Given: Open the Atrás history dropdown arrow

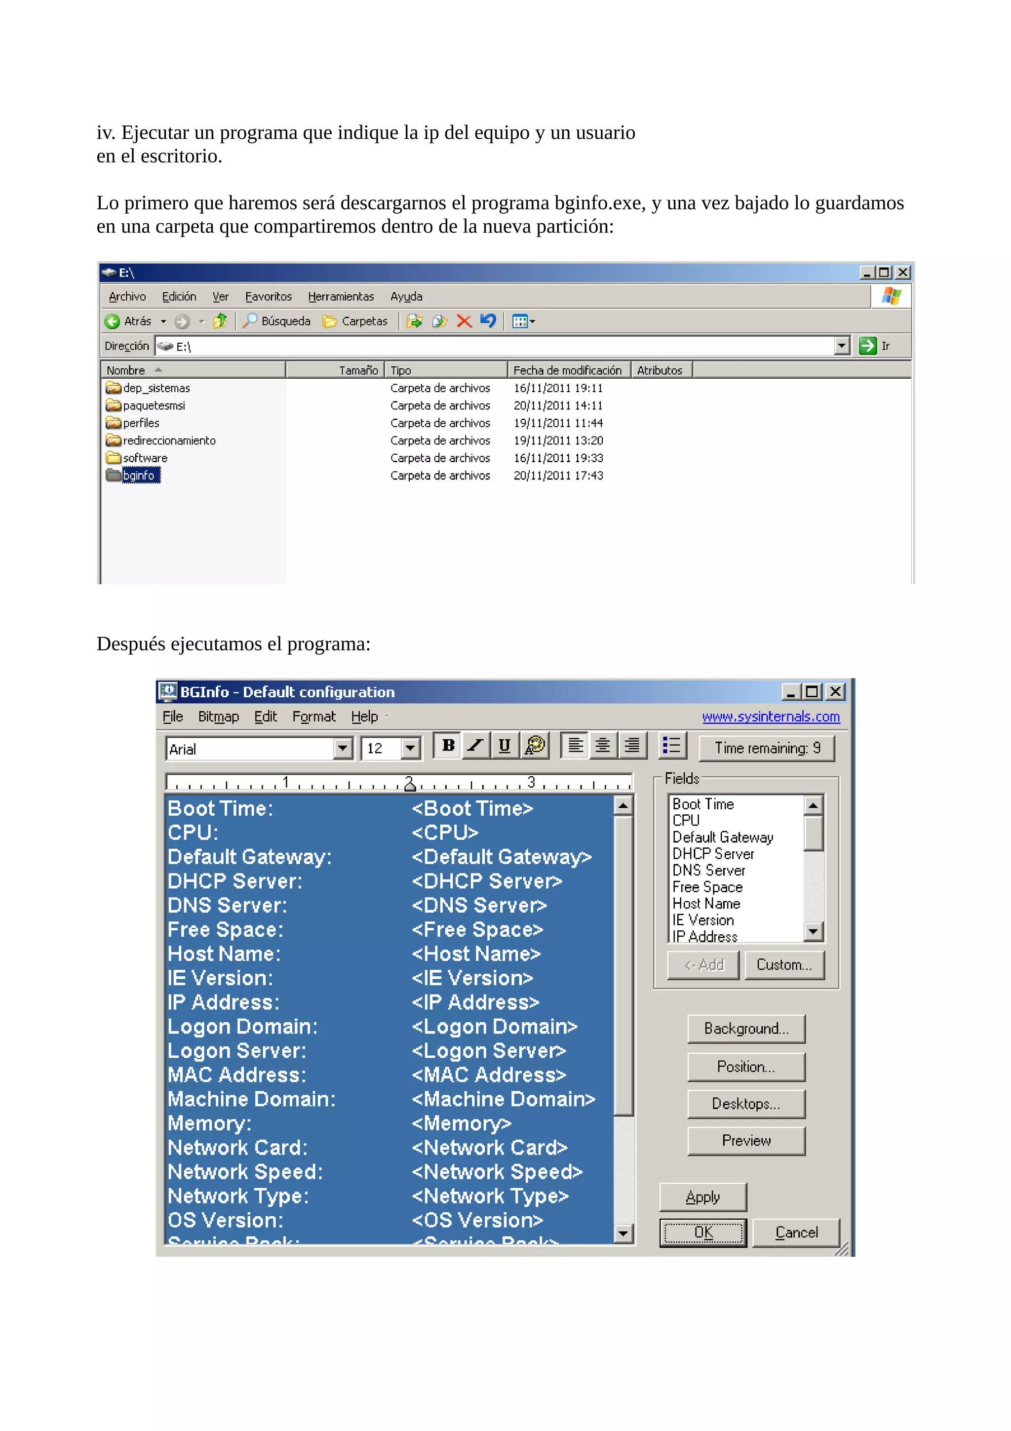Looking at the screenshot, I should tap(163, 321).
